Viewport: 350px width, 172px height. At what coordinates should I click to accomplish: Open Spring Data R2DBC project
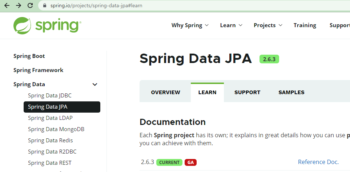click(x=52, y=152)
